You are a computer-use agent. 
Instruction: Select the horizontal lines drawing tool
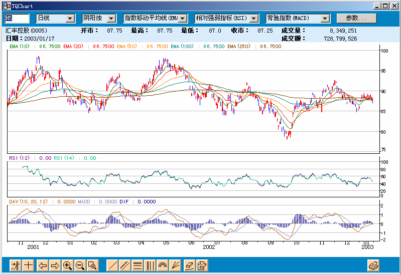point(138,265)
